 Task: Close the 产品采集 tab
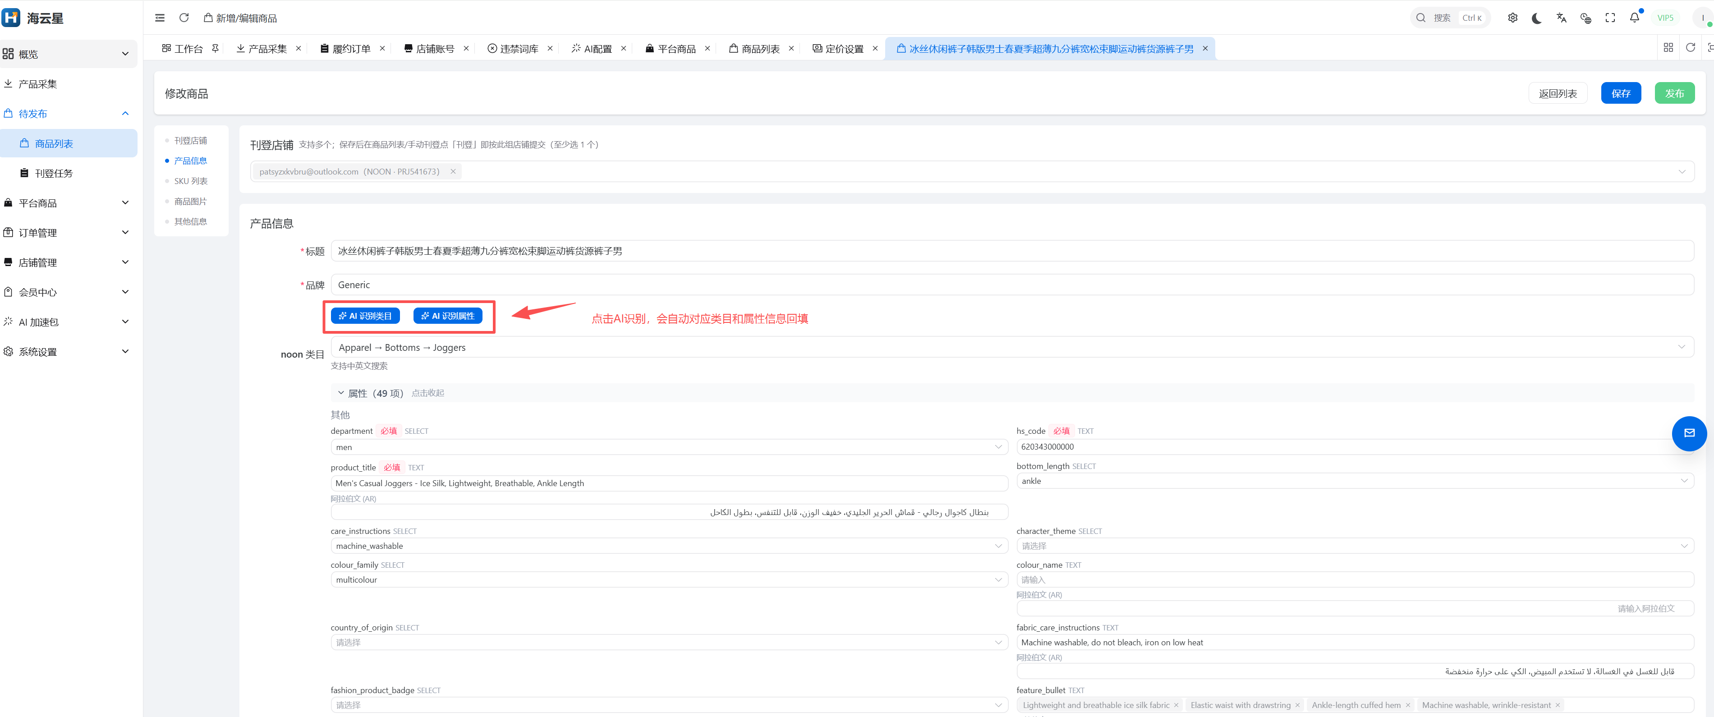click(298, 49)
